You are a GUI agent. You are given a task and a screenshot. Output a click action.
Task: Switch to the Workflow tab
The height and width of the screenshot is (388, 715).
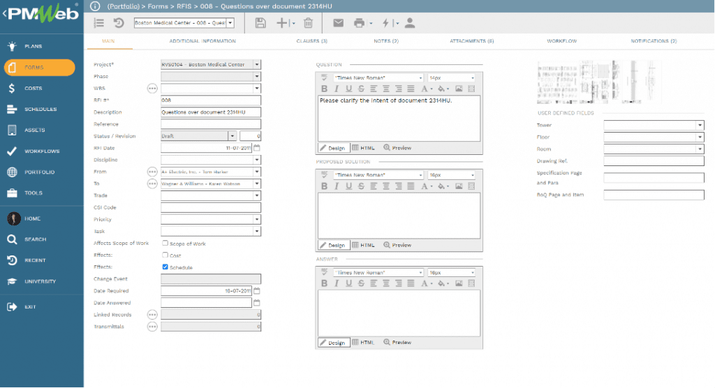point(562,41)
